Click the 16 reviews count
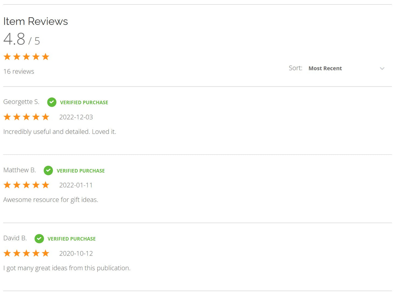This screenshot has width=397, height=294. [x=19, y=71]
